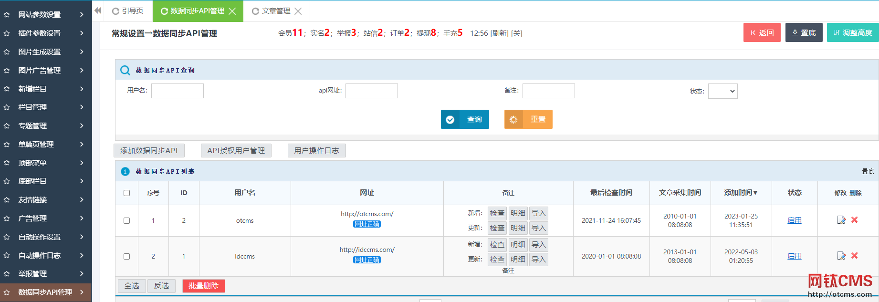Click the edit icon for otcms row

coord(841,220)
